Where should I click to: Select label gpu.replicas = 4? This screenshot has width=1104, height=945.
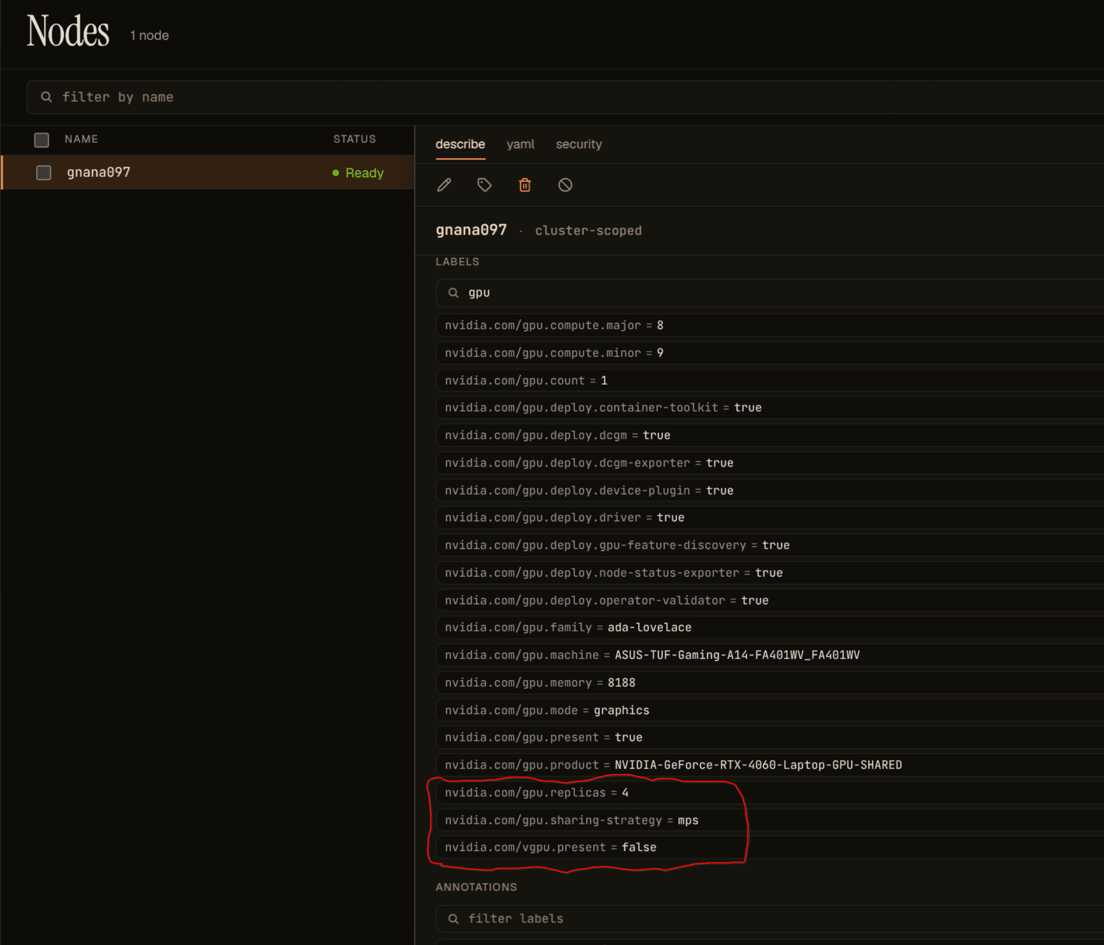tap(770, 793)
